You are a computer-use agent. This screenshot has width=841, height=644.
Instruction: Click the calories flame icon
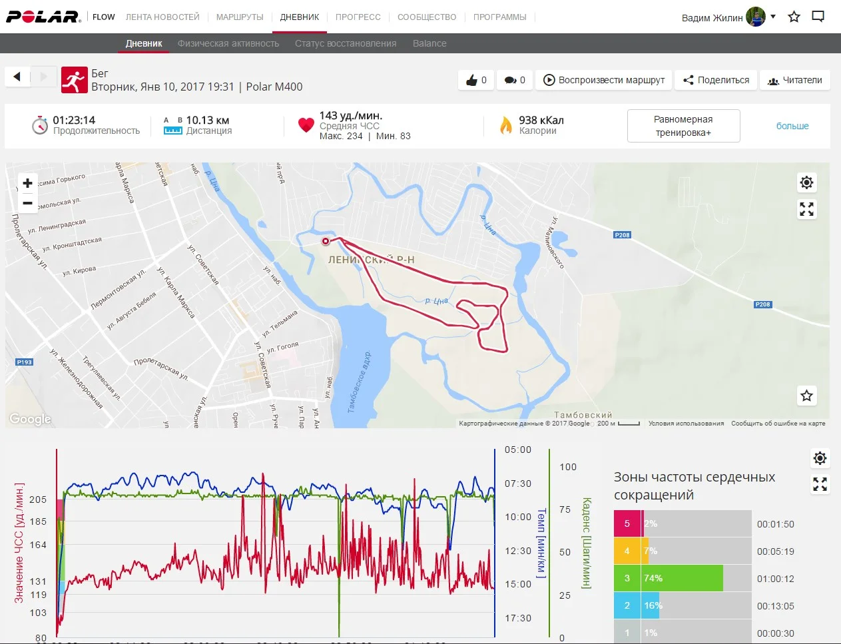pyautogui.click(x=506, y=125)
